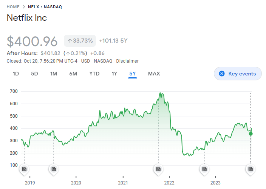Open the key event marker in late 2022
This screenshot has height=189, width=266.
(x=204, y=169)
